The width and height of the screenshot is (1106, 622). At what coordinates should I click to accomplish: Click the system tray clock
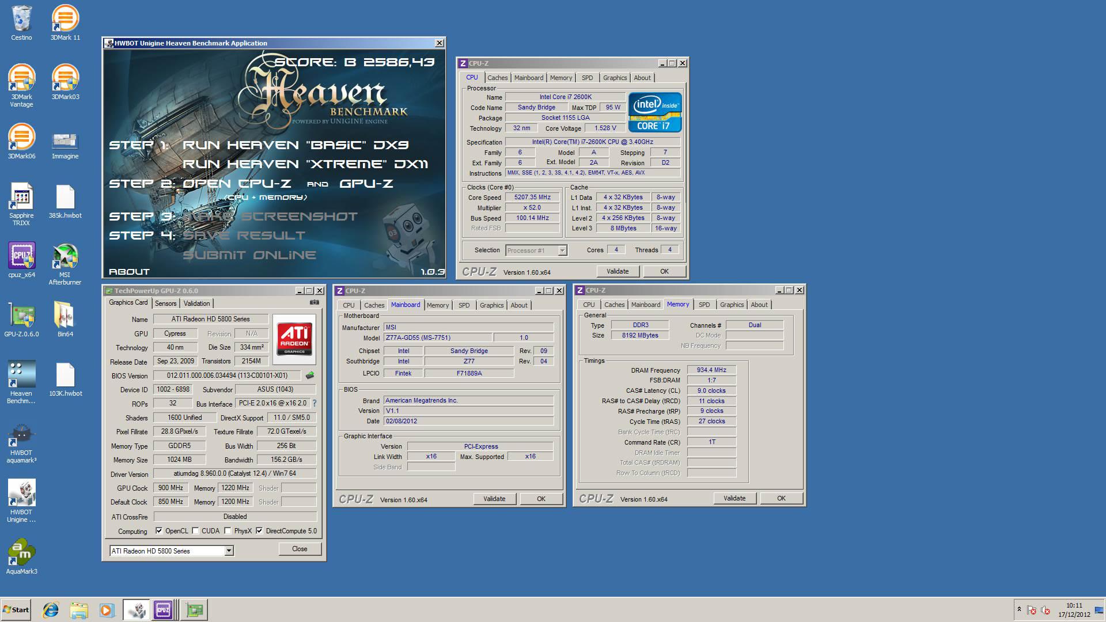click(1074, 610)
